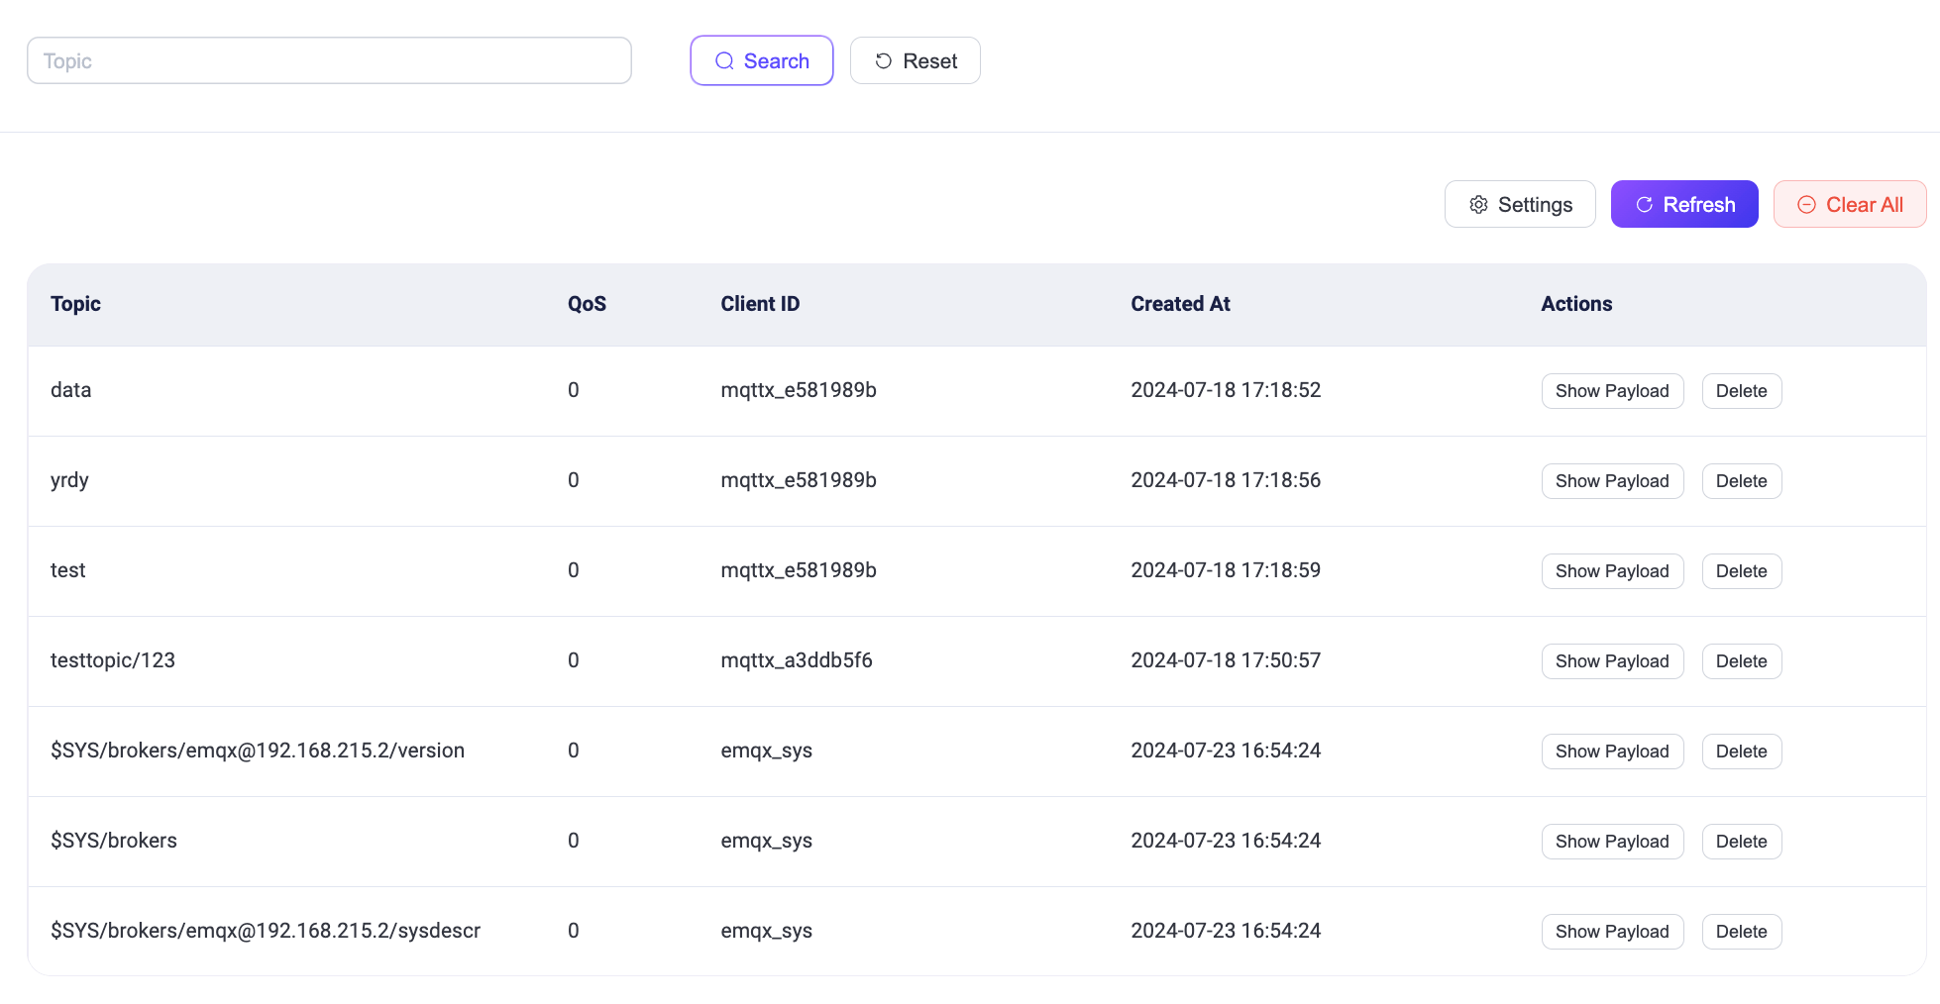Click the minus-circle icon in Clear All

pos(1806,205)
